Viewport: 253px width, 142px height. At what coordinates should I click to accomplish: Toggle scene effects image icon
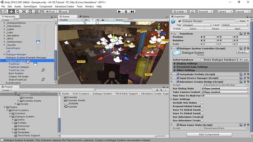(103, 20)
